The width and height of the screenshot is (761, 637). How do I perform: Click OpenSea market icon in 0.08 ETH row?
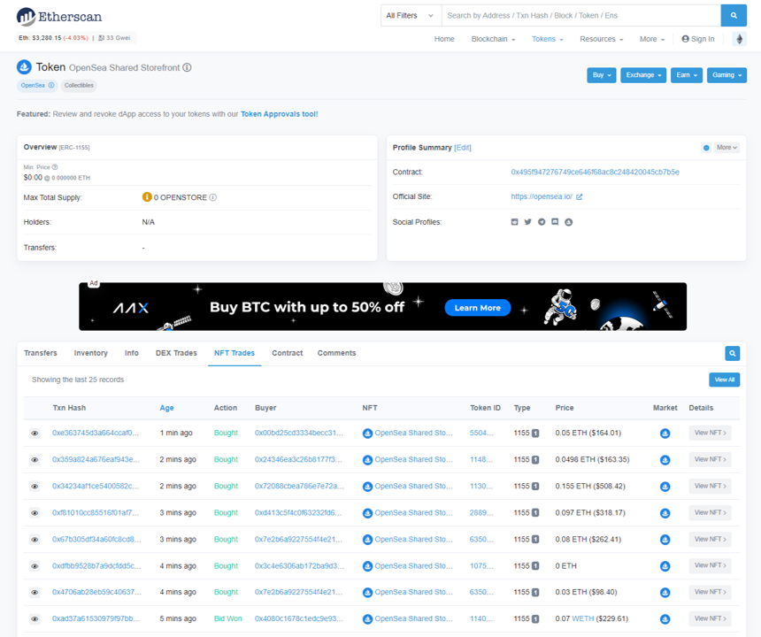665,540
